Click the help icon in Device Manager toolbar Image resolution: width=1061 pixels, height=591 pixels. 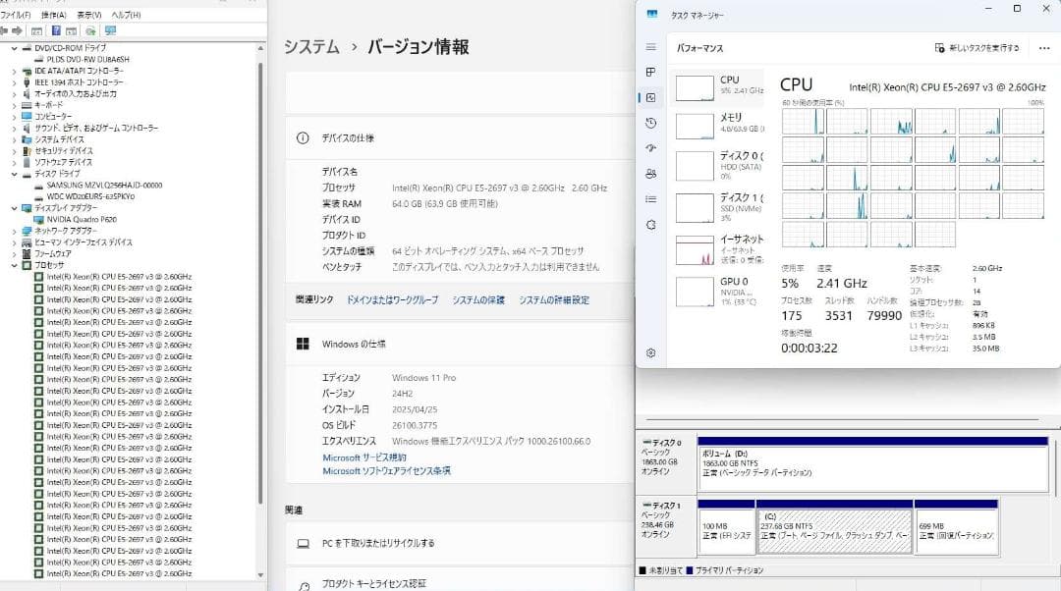click(x=57, y=30)
